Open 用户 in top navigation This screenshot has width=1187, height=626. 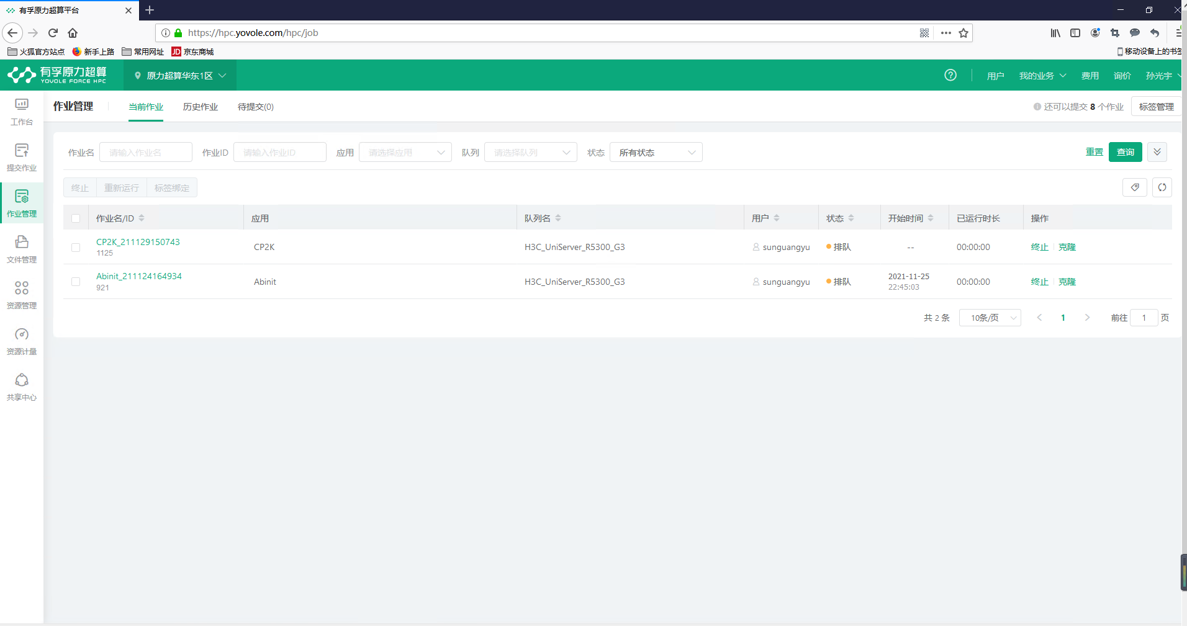coord(995,76)
